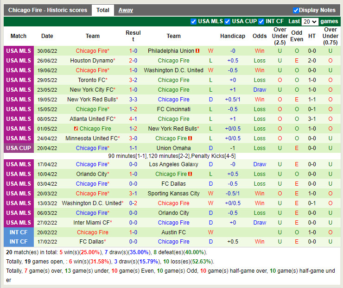Open the Union Omaha team link
Image resolution: width=343 pixels, height=288 pixels.
coord(173,148)
